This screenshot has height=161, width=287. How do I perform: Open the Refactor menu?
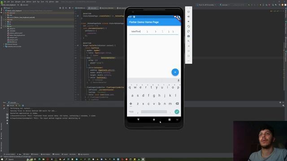[x=29, y=2]
